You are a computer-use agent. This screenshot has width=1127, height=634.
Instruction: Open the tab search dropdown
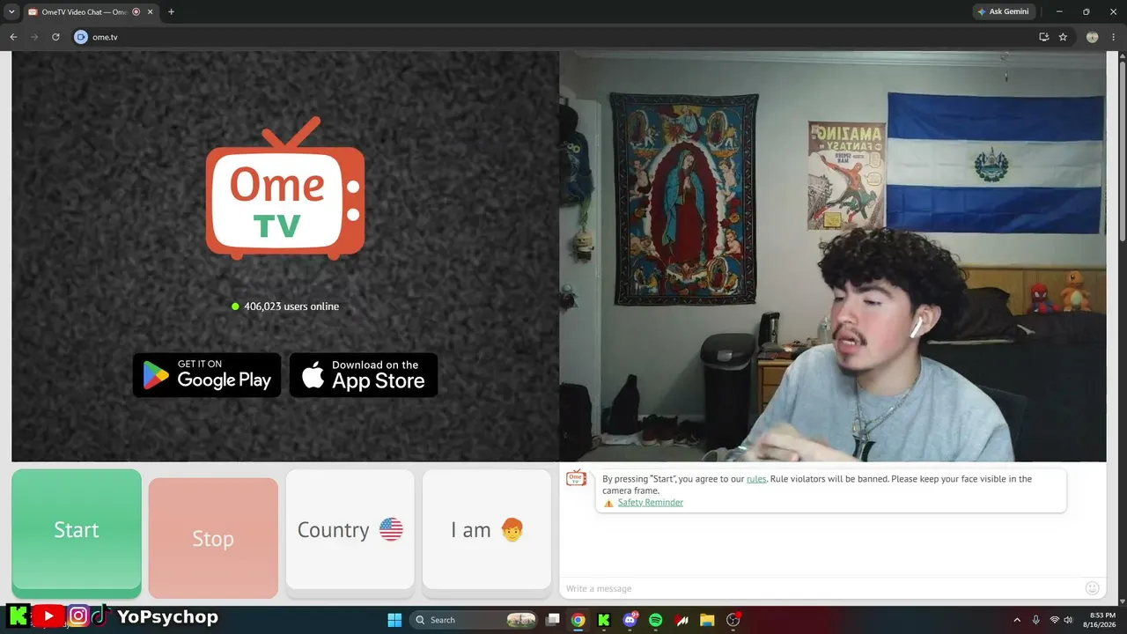pyautogui.click(x=11, y=12)
